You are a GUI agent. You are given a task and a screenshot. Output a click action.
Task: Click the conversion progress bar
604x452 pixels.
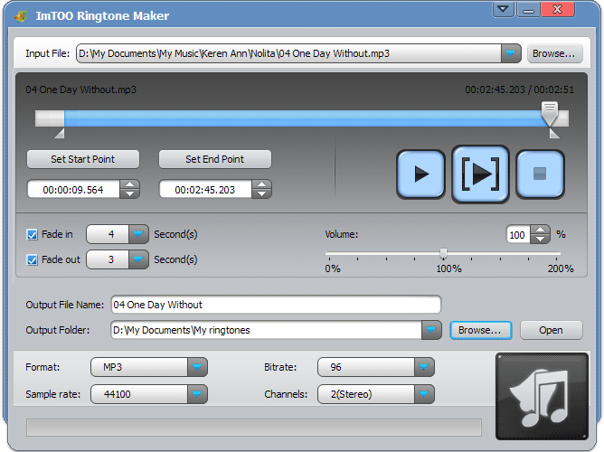click(254, 428)
